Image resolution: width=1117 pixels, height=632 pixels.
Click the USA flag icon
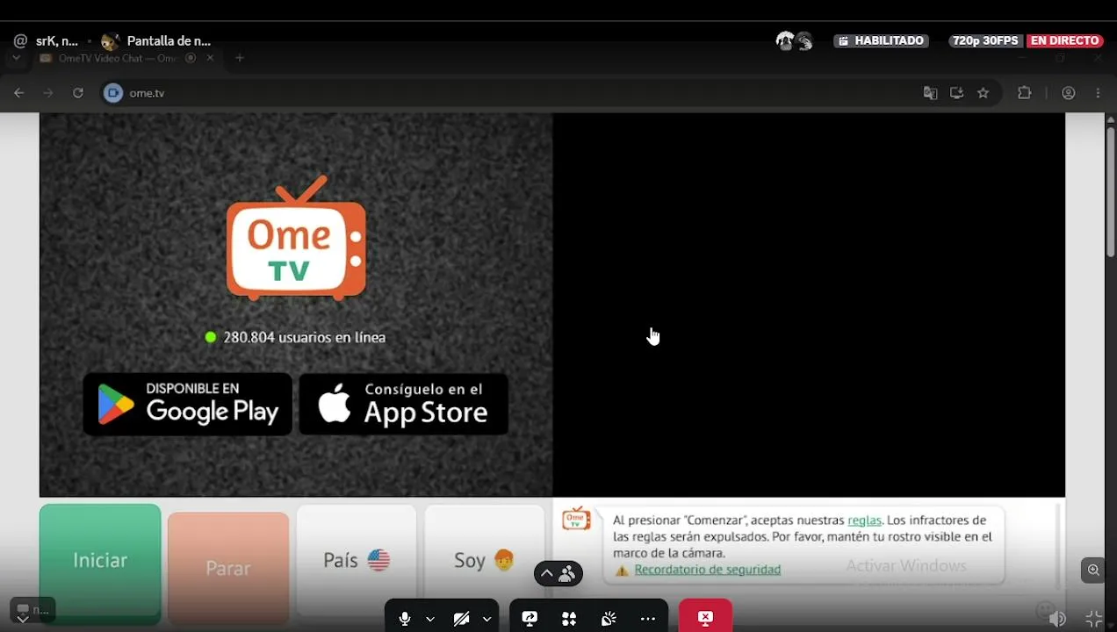coord(378,560)
